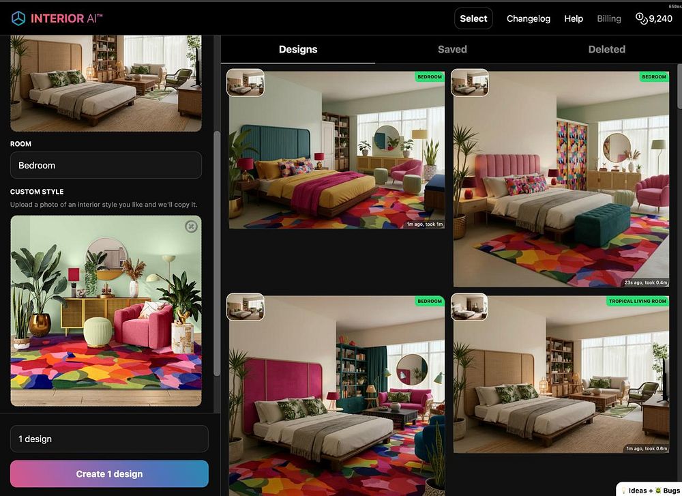Open the Ideas + Bugs feedback button

[x=649, y=490]
